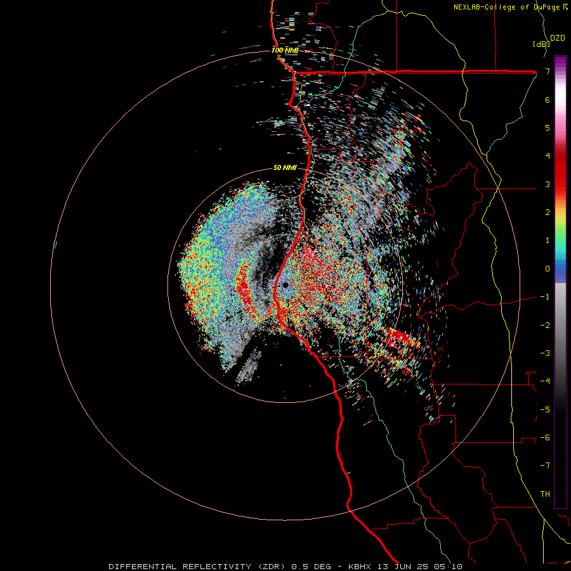Click the color scale value 5
Viewport: 571px width, 571px height.
pos(548,128)
